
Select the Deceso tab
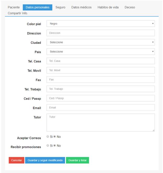[130, 7]
